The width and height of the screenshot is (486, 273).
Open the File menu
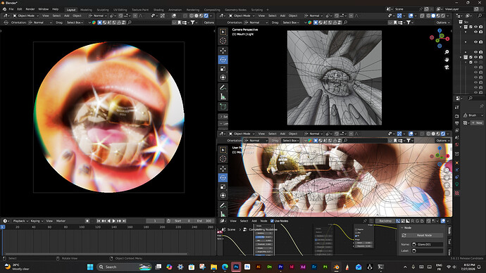(x=11, y=9)
